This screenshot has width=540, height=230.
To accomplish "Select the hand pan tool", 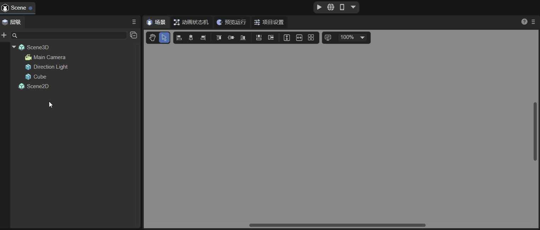I will pyautogui.click(x=152, y=38).
